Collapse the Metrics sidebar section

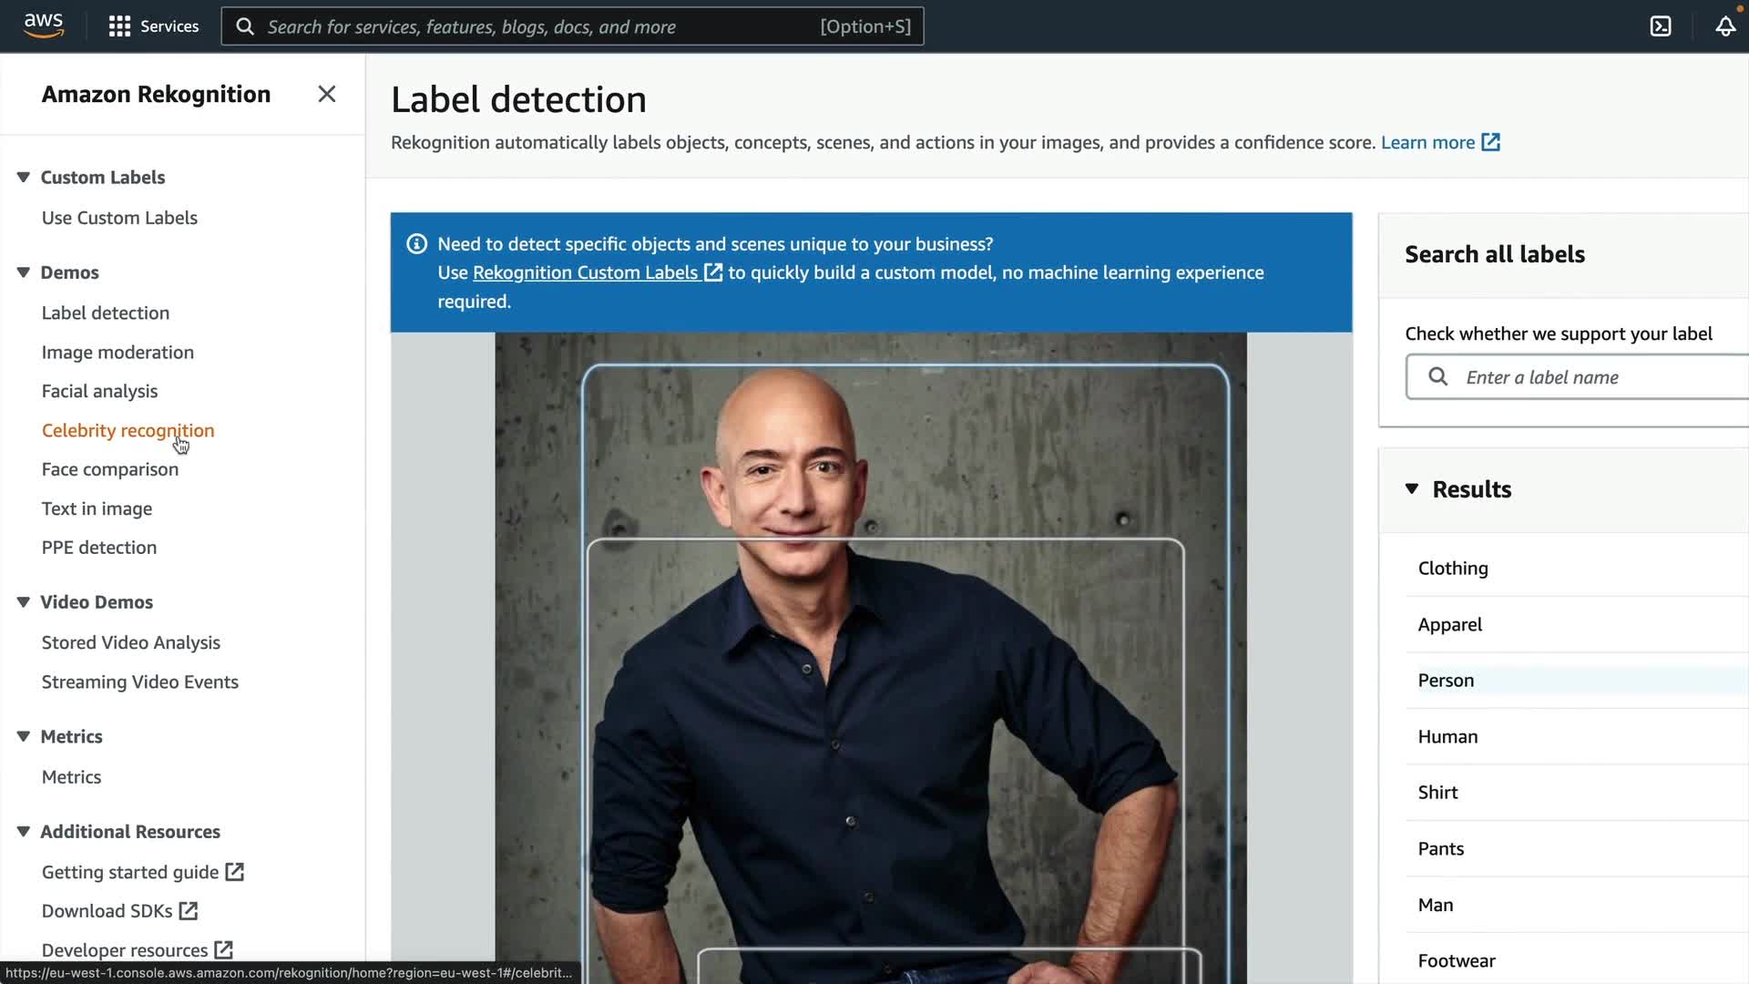[24, 736]
